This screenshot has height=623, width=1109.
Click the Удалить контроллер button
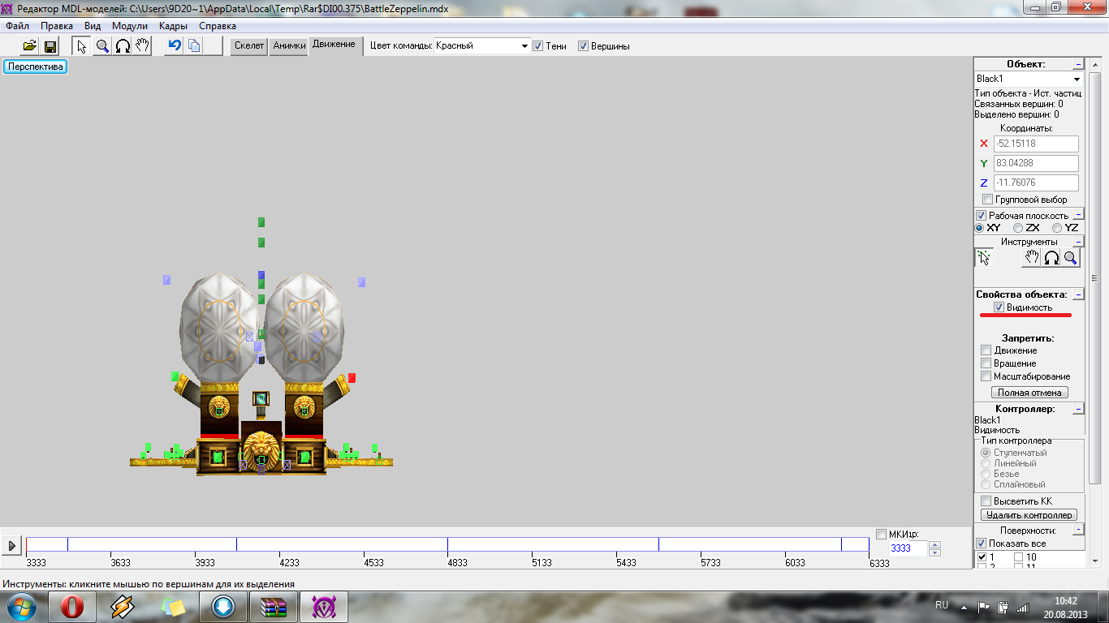(x=1029, y=515)
